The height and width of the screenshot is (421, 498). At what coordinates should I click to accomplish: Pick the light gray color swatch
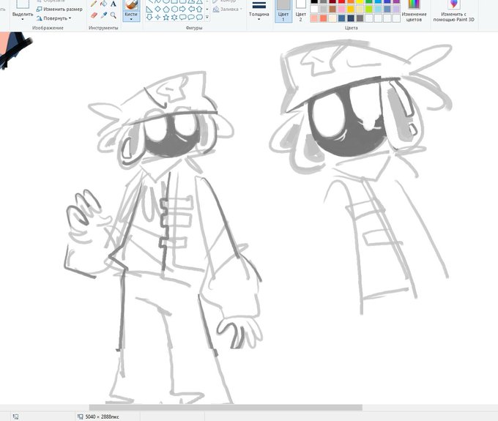[323, 10]
